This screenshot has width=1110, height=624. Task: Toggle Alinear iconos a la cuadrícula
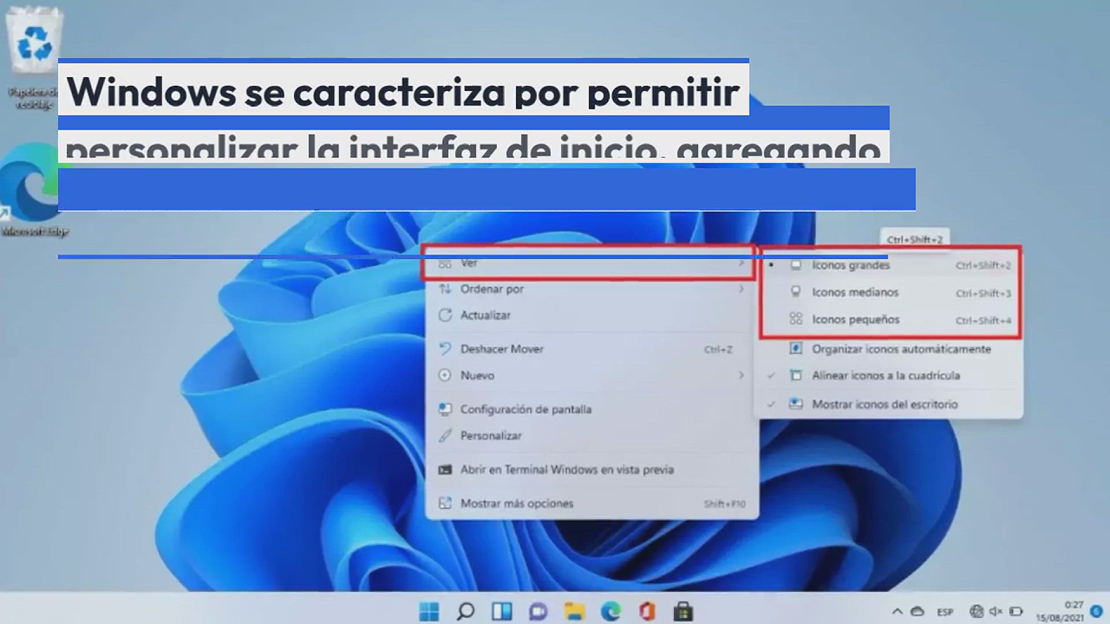(x=885, y=376)
